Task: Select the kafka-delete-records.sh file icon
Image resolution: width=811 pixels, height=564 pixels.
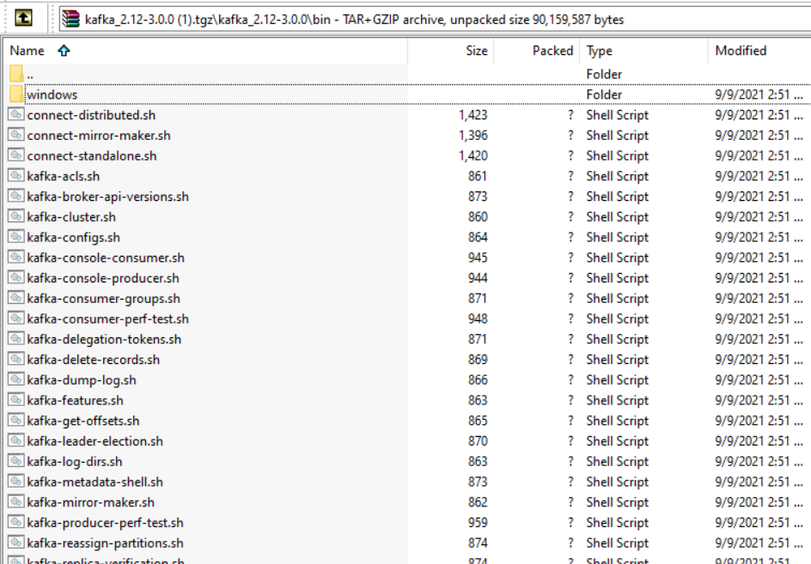Action: click(16, 359)
